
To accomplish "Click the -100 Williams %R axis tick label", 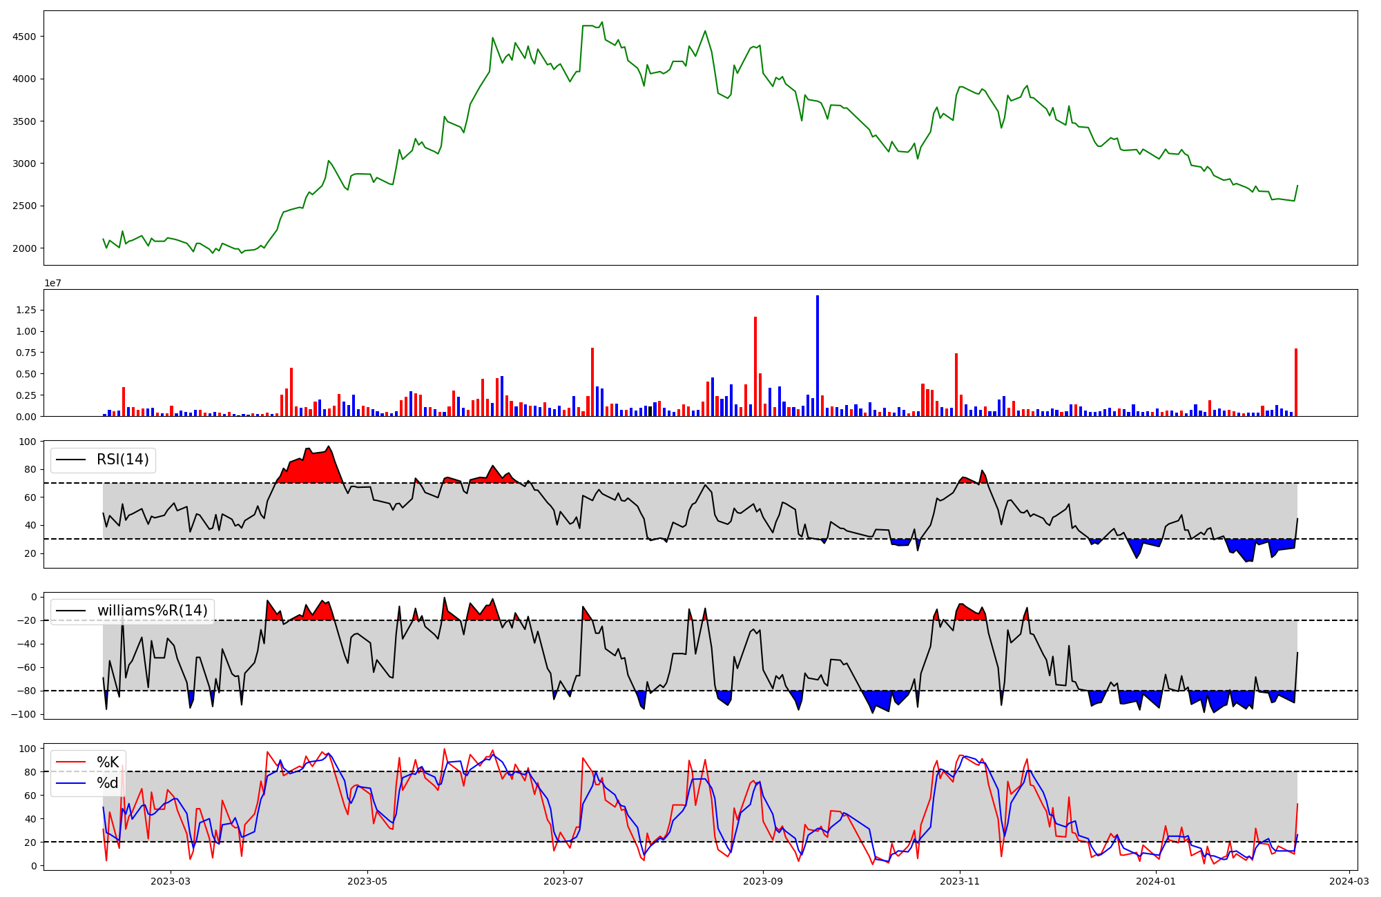I will point(24,714).
